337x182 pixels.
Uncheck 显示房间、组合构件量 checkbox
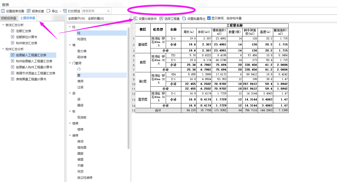[x=209, y=18]
